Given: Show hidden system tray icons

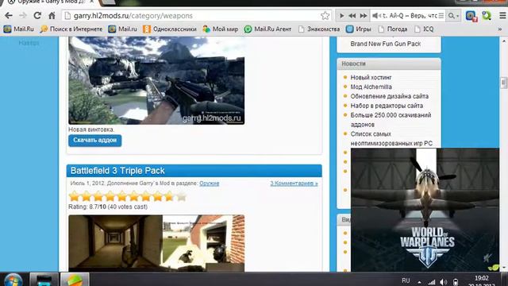Looking at the screenshot, I should tap(419, 283).
